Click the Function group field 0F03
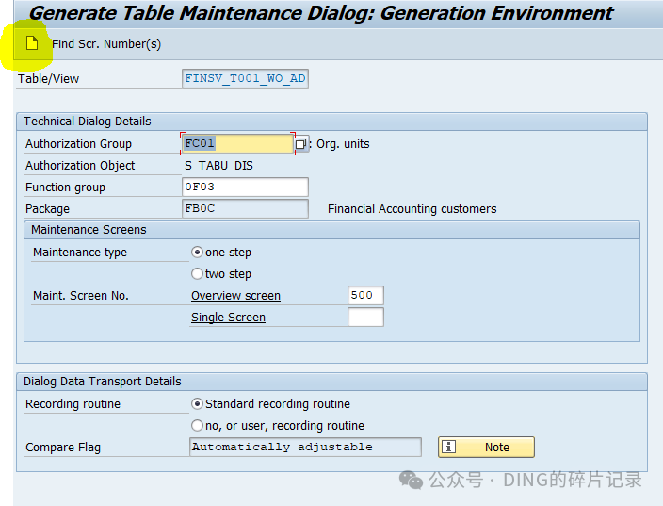 tap(245, 187)
